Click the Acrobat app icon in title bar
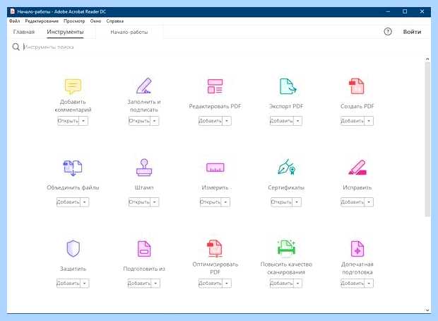The image size is (438, 321). 12,11
